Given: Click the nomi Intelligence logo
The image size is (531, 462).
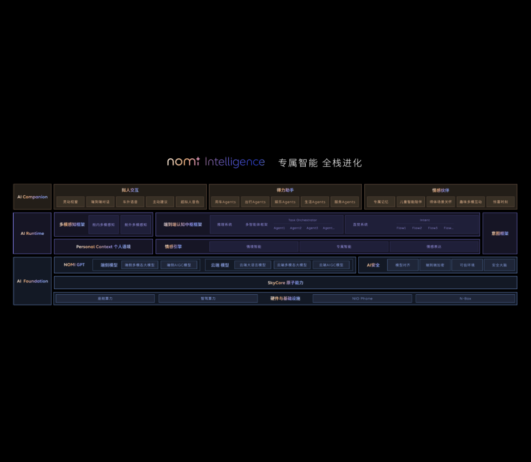Looking at the screenshot, I should tap(216, 162).
